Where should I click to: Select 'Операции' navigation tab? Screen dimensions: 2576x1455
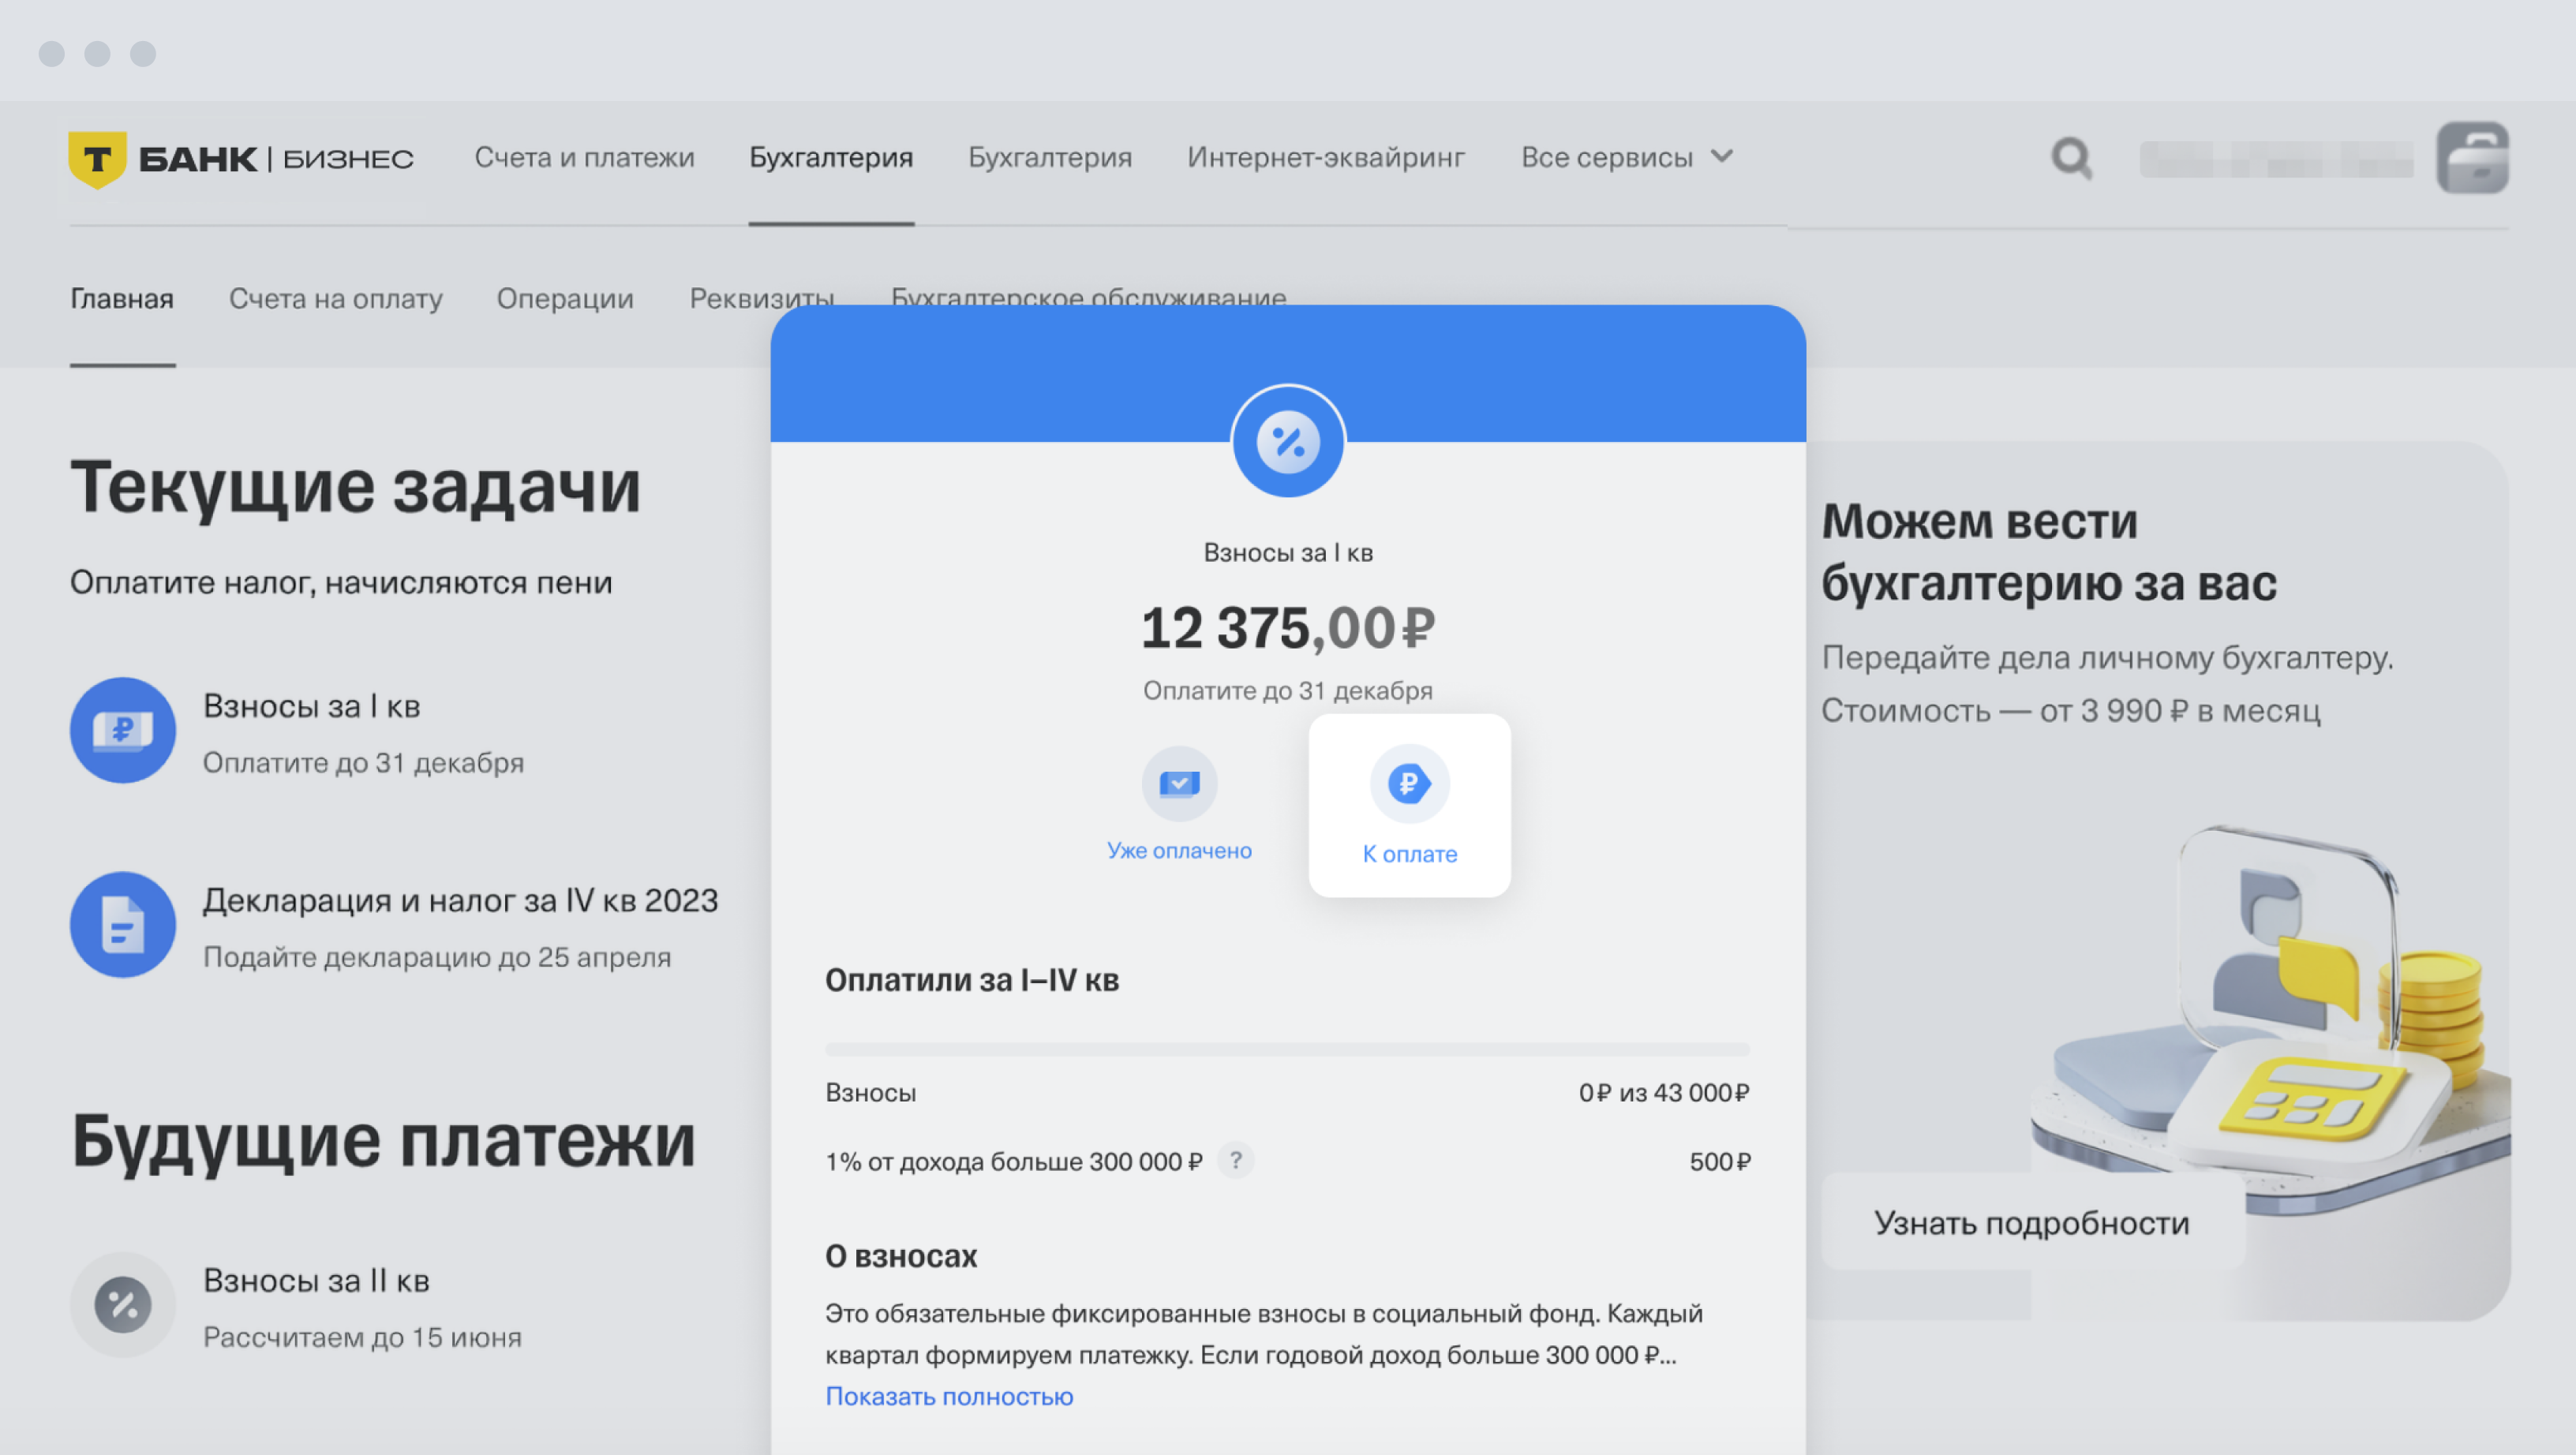click(563, 297)
